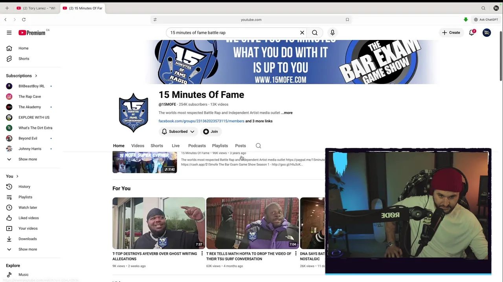
Task: Open T-TOP DESTROYS AYEVERB video title
Action: (155, 256)
